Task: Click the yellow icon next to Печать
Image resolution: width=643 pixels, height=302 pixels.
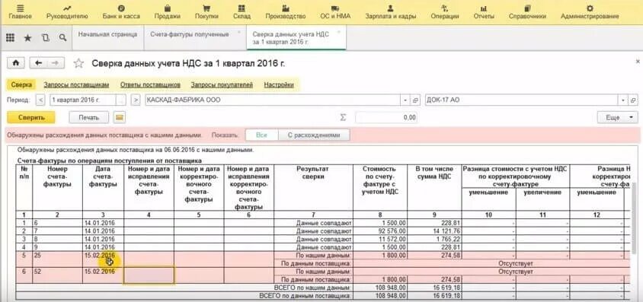Action: click(x=120, y=117)
